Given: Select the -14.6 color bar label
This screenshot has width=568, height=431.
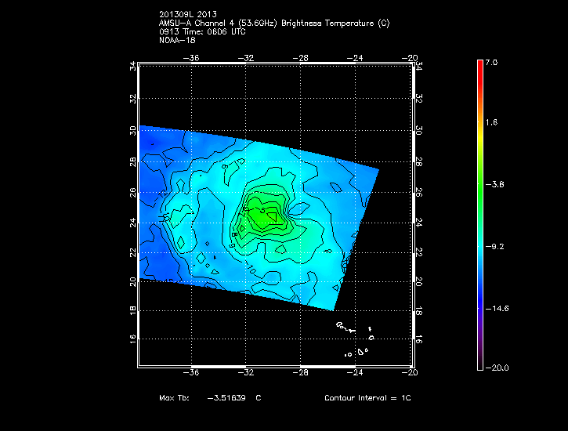Looking at the screenshot, I should click(x=495, y=308).
